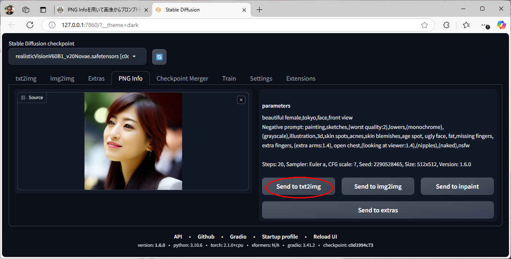511x259 pixels.
Task: Go to the Extensions tab
Action: (301, 79)
